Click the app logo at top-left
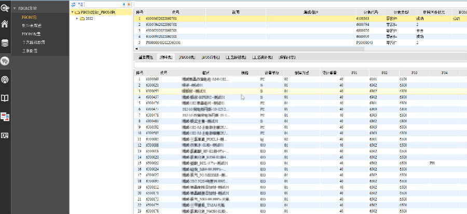The image size is (467, 214). (5, 7)
